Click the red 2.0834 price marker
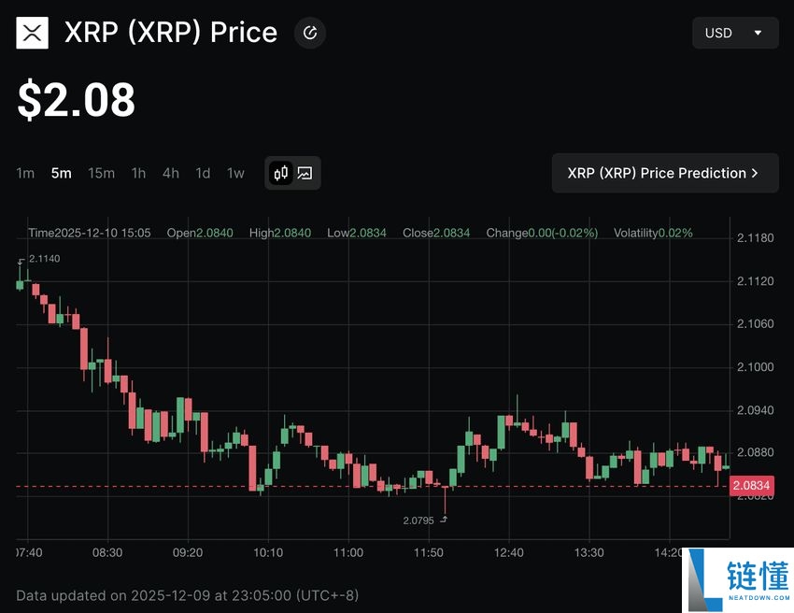The image size is (794, 613). (750, 486)
